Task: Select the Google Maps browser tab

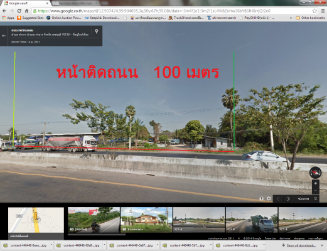Action: point(25,3)
